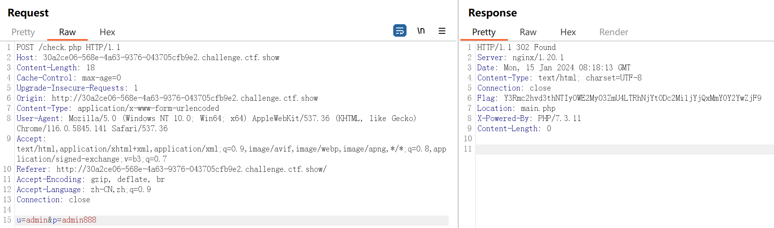Click the HTTP/1.1 302 Found status line
This screenshot has width=774, height=228.
[516, 47]
